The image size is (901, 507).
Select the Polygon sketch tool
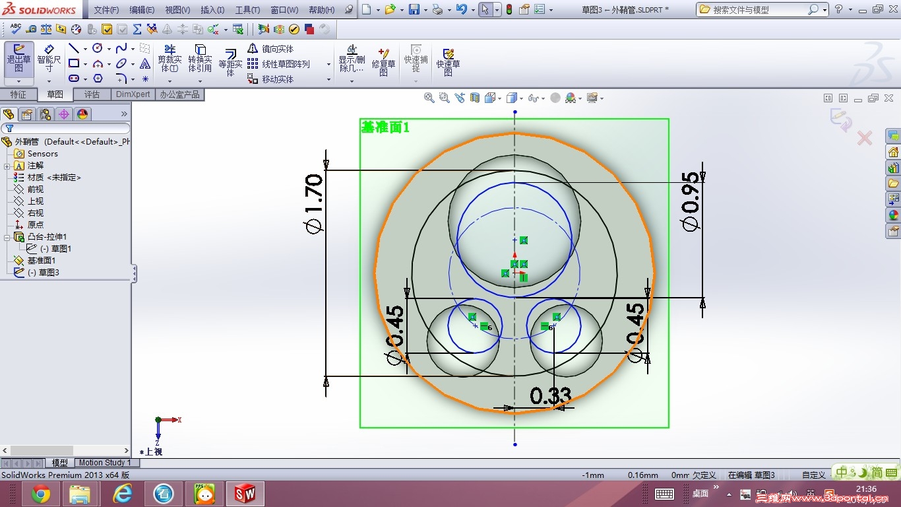tap(98, 79)
